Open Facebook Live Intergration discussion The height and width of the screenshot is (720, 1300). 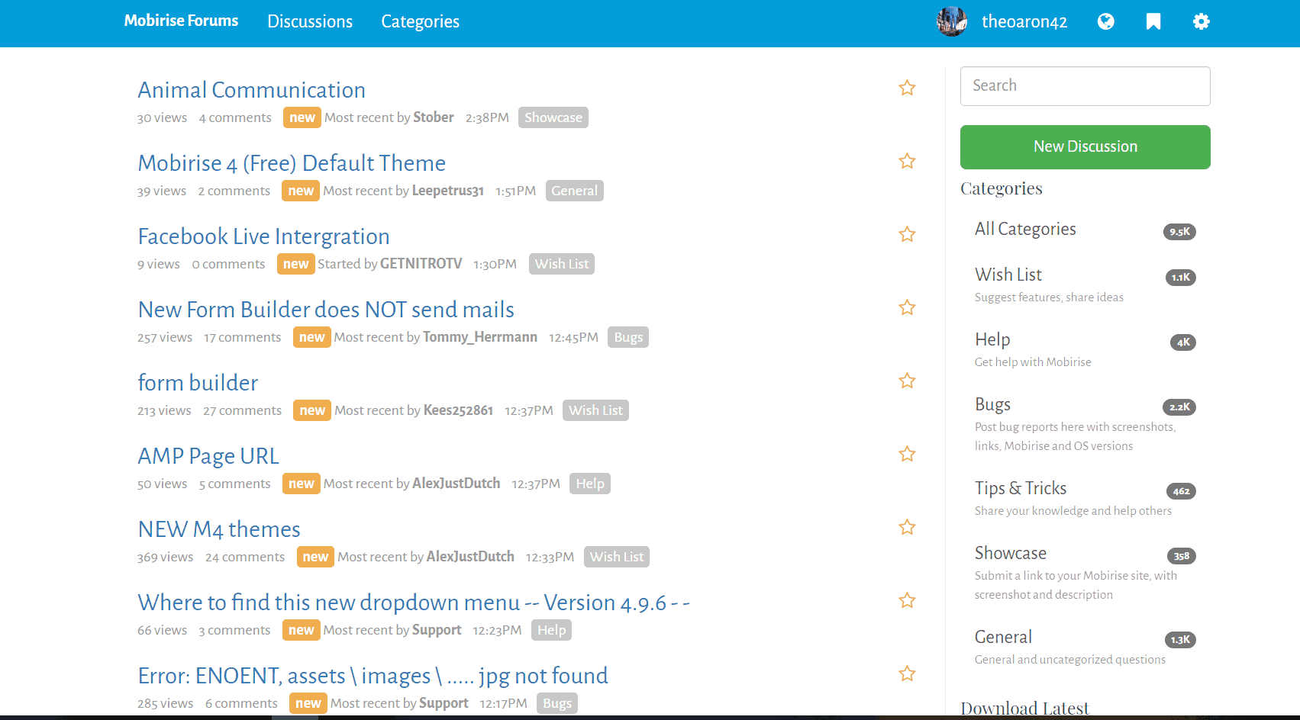(x=263, y=236)
